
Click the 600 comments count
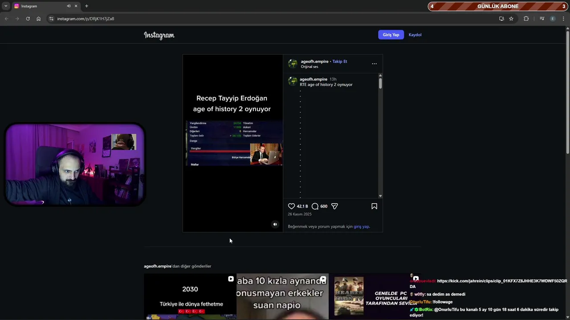324,206
